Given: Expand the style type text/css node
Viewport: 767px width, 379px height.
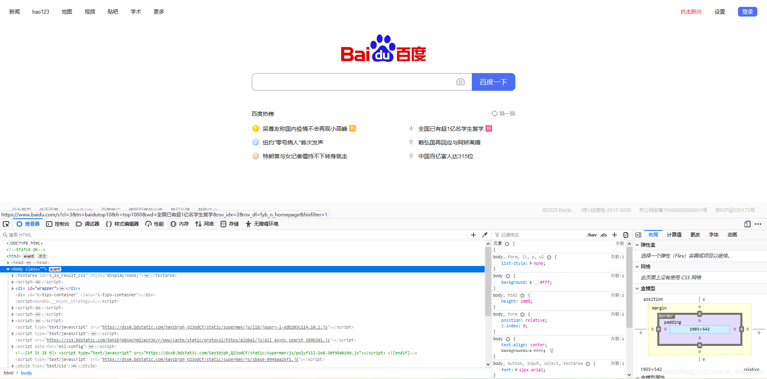Looking at the screenshot, I should click(x=13, y=366).
